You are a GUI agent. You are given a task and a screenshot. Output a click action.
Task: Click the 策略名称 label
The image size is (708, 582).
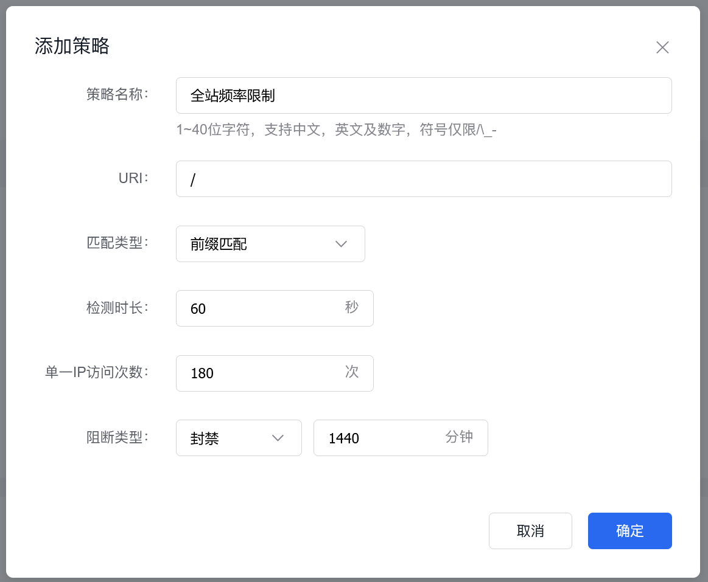coord(117,94)
